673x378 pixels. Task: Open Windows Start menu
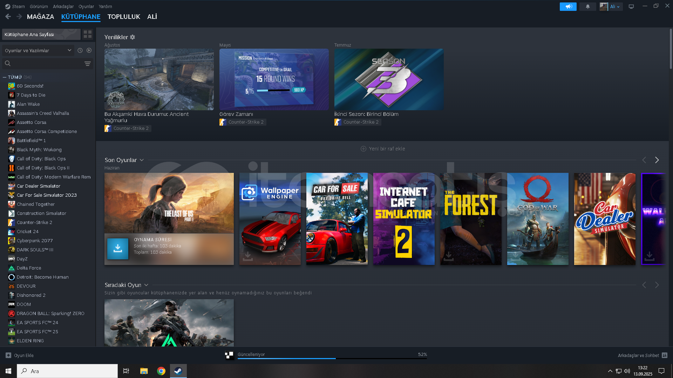pos(8,371)
